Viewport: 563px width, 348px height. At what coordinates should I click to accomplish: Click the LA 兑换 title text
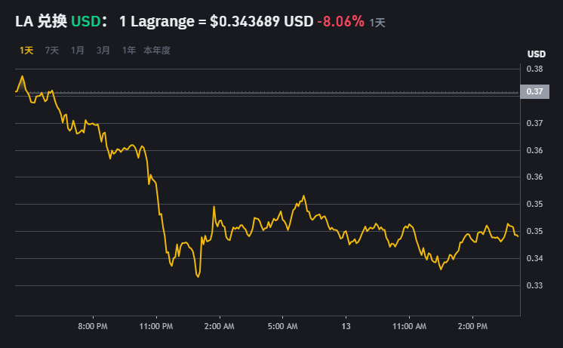(41, 22)
